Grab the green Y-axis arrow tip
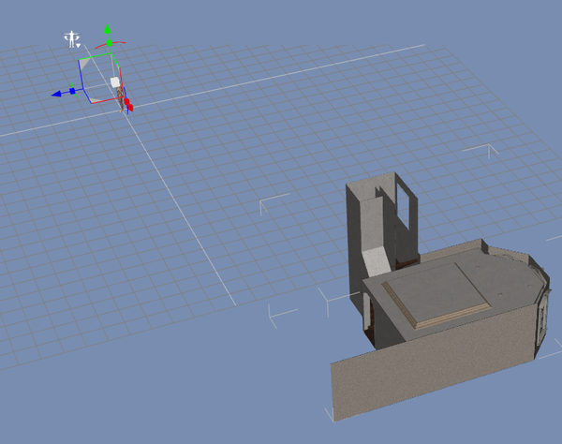 [x=107, y=29]
